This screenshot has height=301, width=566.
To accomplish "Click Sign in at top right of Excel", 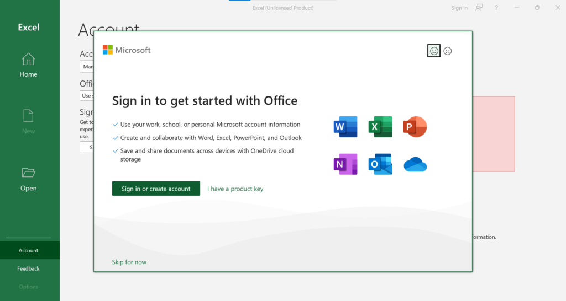I will [x=459, y=8].
